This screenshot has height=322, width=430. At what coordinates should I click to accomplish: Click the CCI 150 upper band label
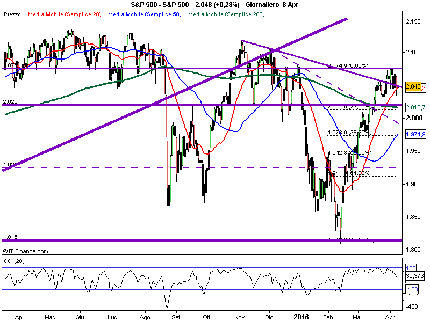tap(411, 268)
